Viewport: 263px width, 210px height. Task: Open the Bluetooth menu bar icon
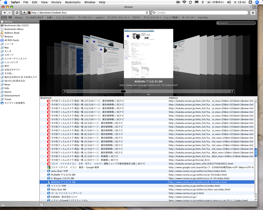click(203, 2)
